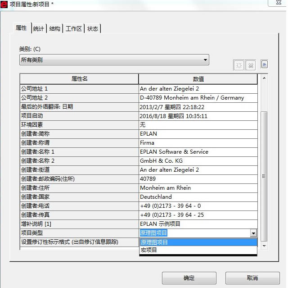Click the Delete property icon
Screen dimensions: 288x288
point(251,65)
